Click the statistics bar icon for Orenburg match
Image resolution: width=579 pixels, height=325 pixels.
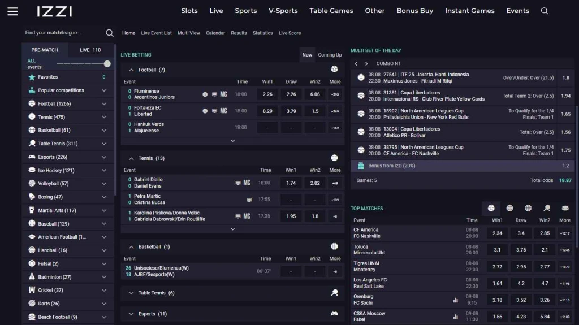456,300
